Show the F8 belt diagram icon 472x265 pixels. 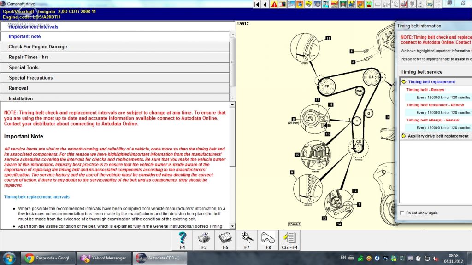pyautogui.click(x=268, y=240)
